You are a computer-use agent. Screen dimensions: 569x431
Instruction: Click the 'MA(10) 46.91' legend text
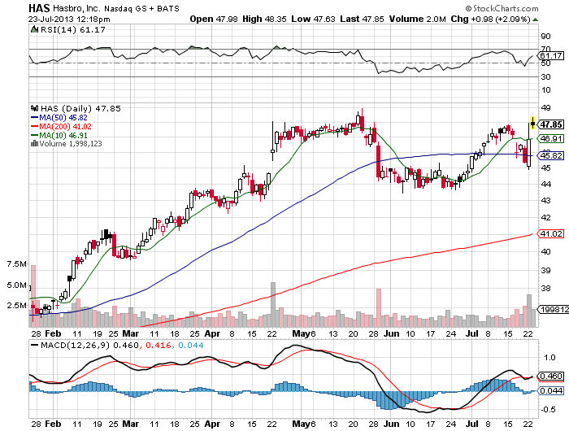(x=63, y=136)
